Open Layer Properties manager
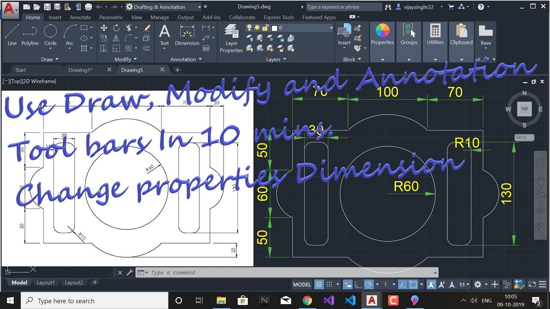The width and height of the screenshot is (550, 309). 231,38
